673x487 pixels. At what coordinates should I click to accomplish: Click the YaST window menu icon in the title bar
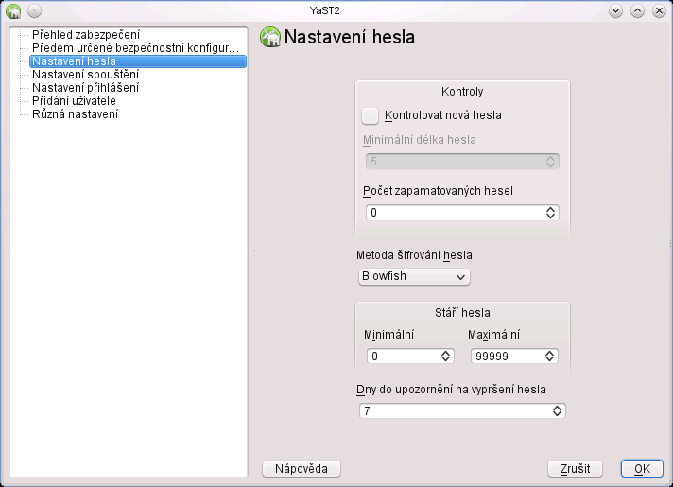point(13,10)
